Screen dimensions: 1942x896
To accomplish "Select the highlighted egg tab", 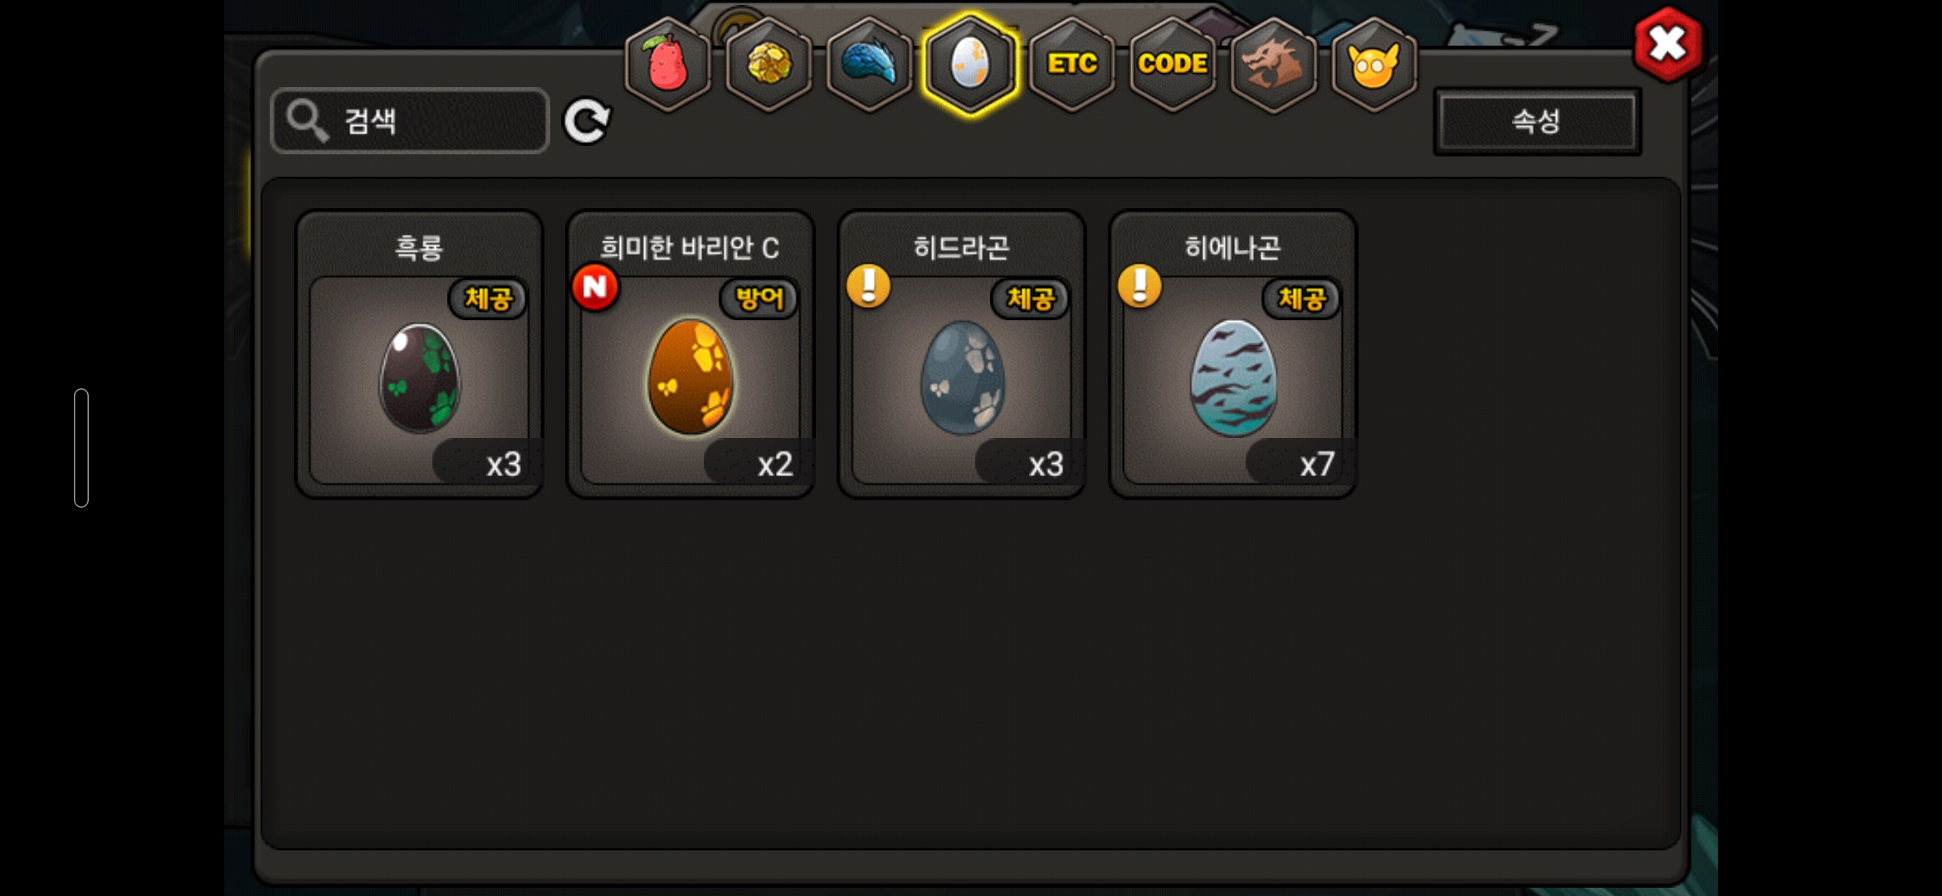I will [x=970, y=64].
